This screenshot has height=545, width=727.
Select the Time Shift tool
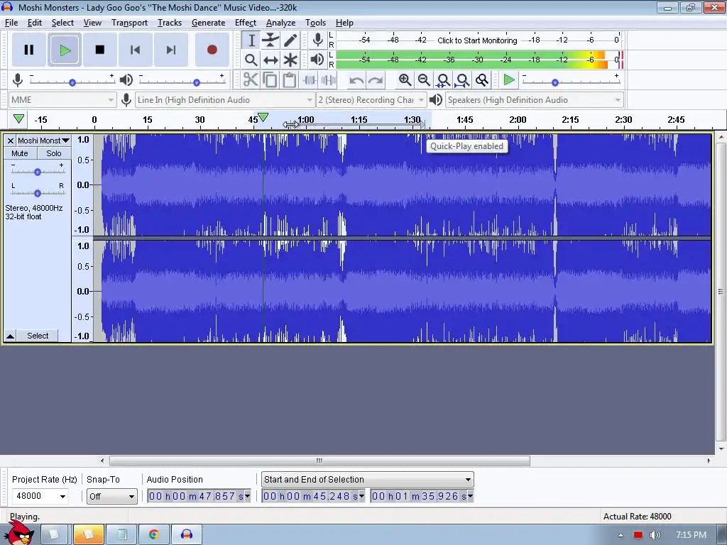[270, 60]
